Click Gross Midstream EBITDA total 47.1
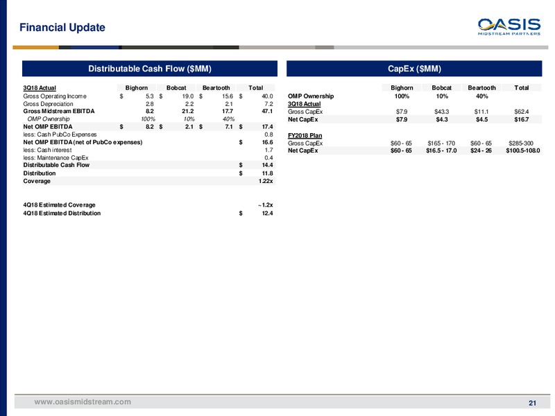Viewport: 555px width, 416px height. click(267, 111)
